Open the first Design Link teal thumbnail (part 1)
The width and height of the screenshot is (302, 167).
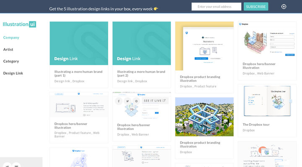click(x=79, y=43)
